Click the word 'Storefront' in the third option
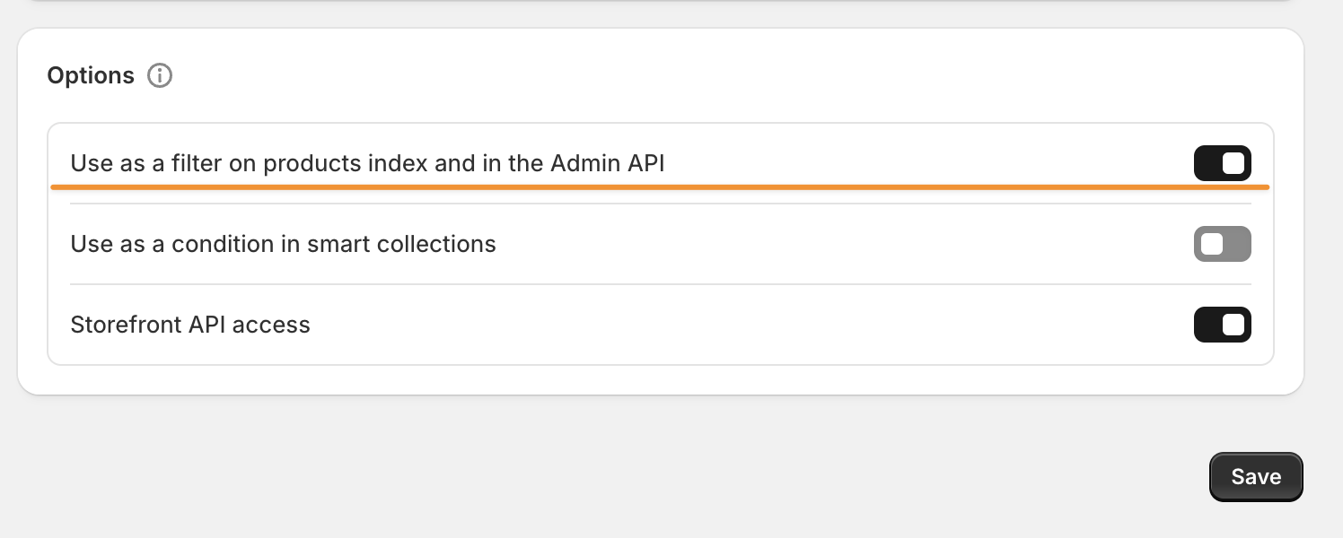Image resolution: width=1343 pixels, height=538 pixels. (x=126, y=325)
